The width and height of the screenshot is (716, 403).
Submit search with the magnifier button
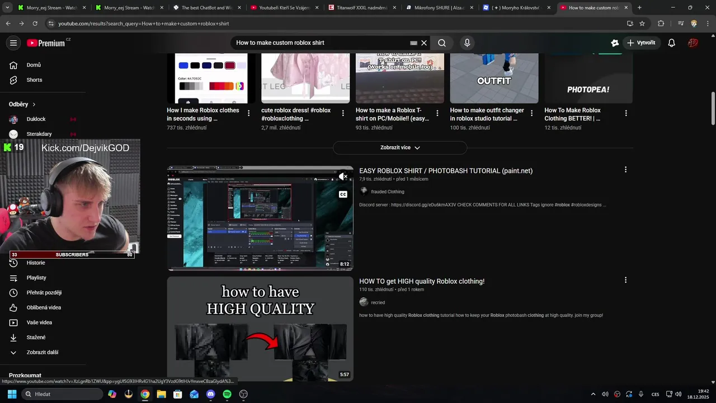(x=442, y=43)
